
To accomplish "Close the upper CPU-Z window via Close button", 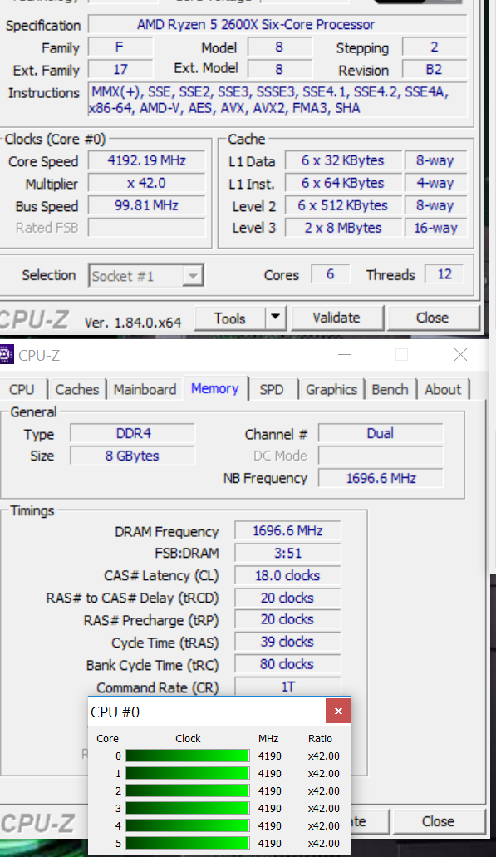I will [x=433, y=318].
